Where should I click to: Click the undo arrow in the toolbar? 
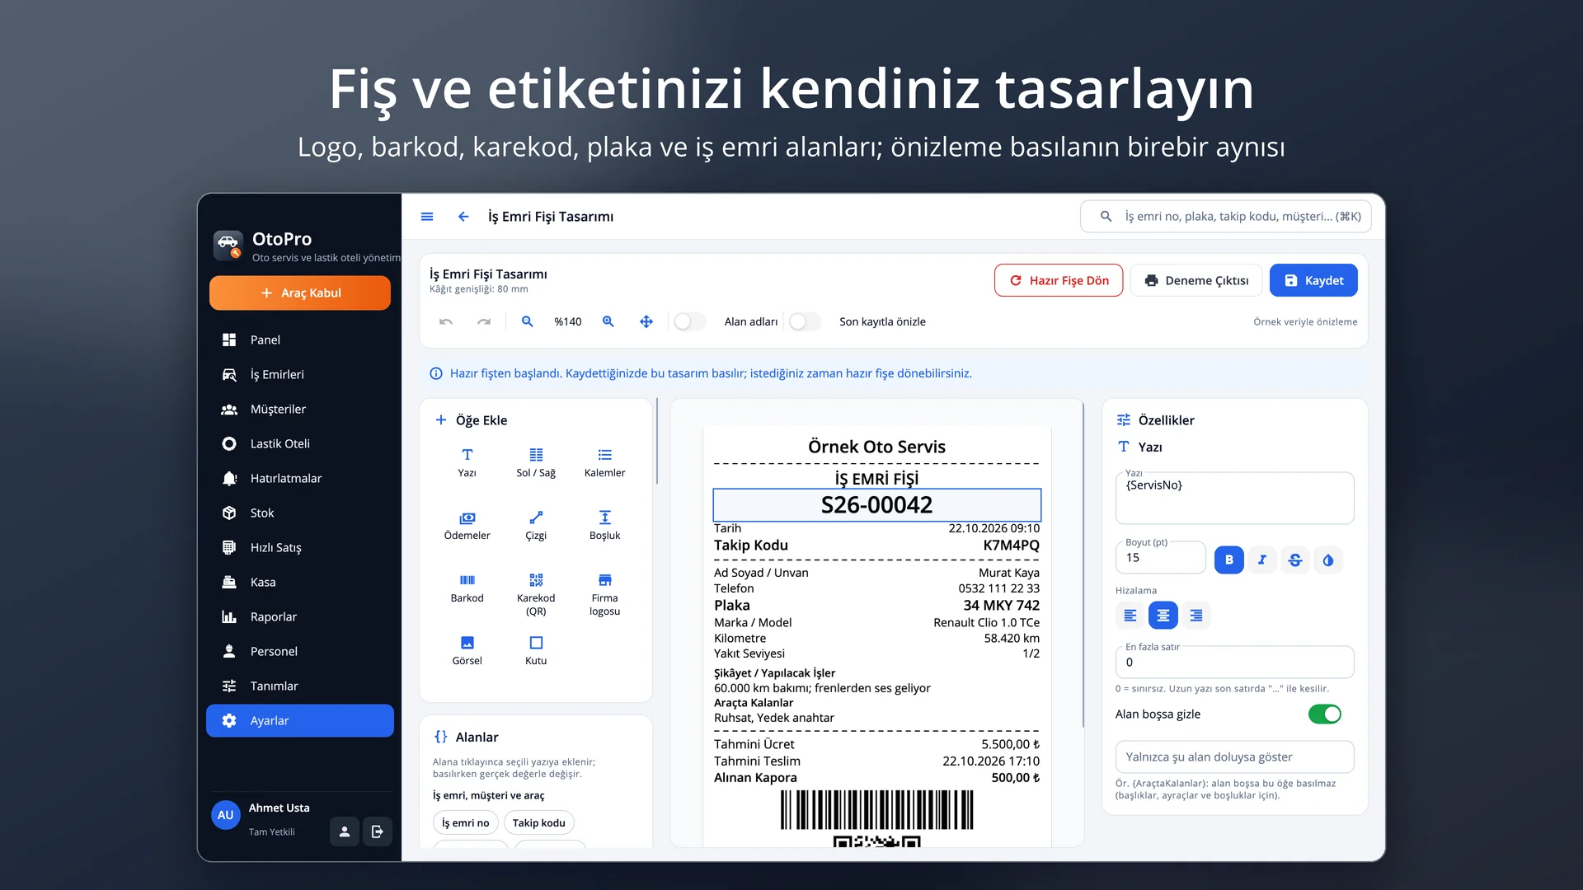[x=446, y=321]
